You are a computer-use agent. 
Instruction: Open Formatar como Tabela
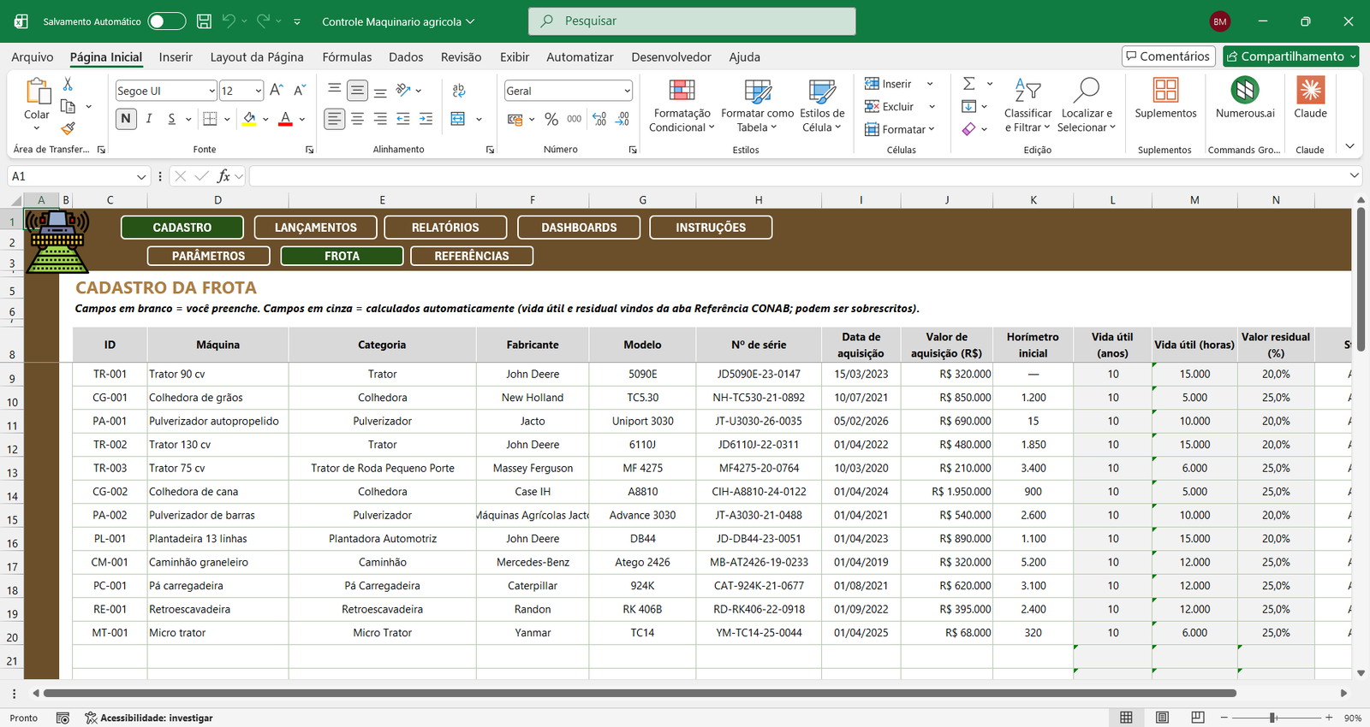click(x=758, y=106)
